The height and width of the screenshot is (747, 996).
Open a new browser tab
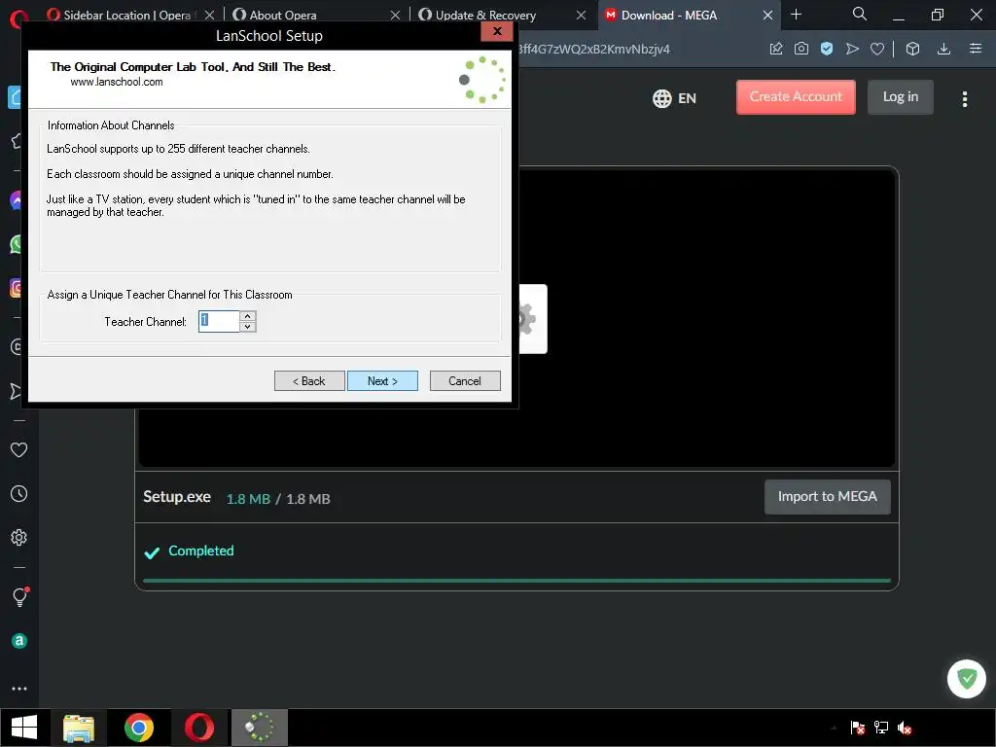[796, 14]
